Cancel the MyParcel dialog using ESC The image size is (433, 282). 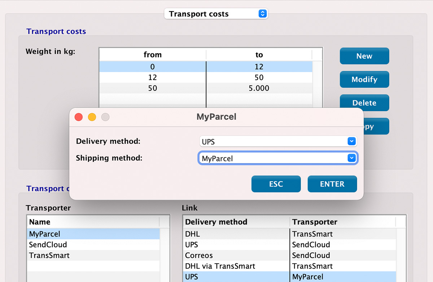(x=276, y=184)
